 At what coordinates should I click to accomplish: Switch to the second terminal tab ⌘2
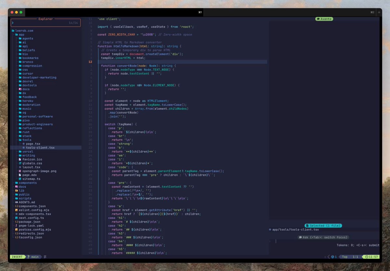point(372,12)
